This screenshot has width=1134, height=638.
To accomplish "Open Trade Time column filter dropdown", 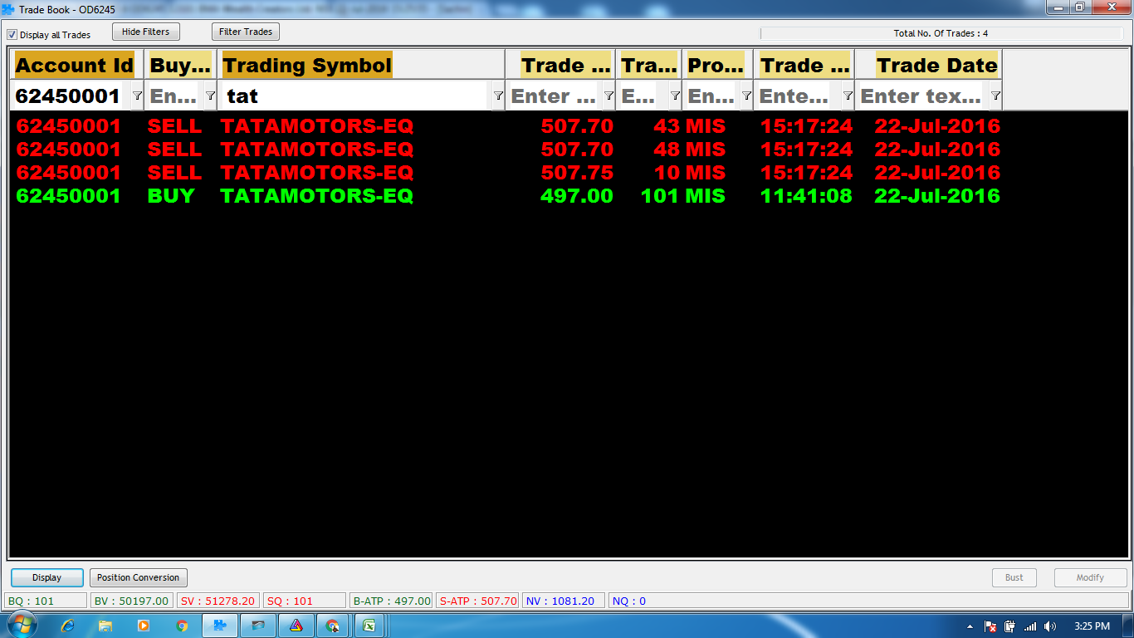I will 848,96.
